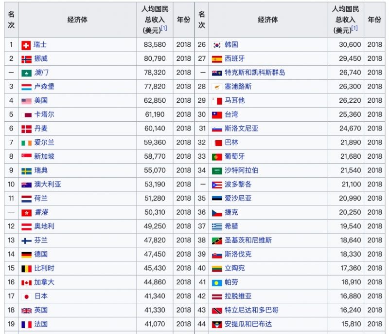Screen dimensions: 389x334
Task: Open the 卡塔尔 link
Action: click(44, 114)
